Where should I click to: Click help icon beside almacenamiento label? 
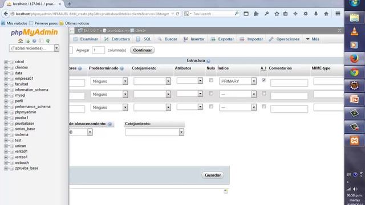click(110, 124)
